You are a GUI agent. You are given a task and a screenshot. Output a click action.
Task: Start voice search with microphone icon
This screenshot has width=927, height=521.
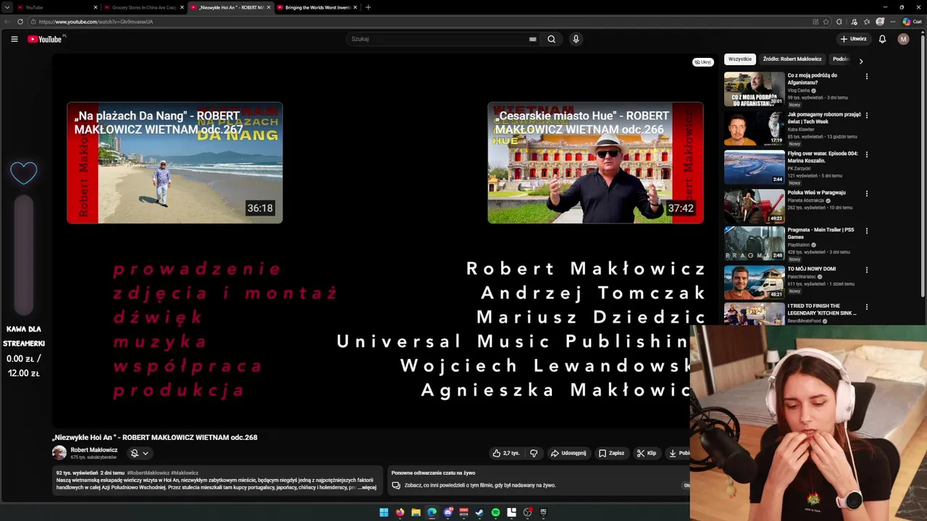tap(576, 39)
